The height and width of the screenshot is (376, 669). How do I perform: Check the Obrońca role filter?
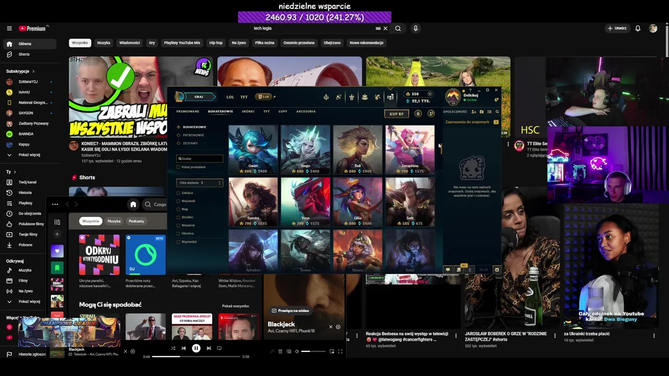tap(178, 233)
